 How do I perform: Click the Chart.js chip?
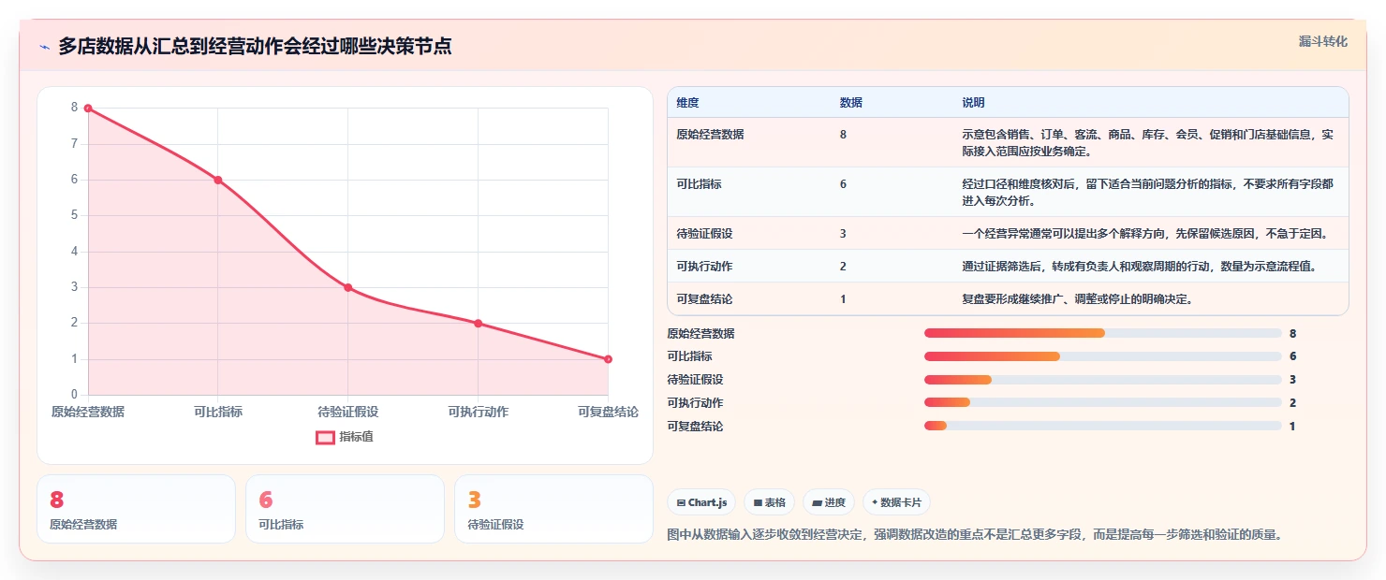(x=701, y=502)
